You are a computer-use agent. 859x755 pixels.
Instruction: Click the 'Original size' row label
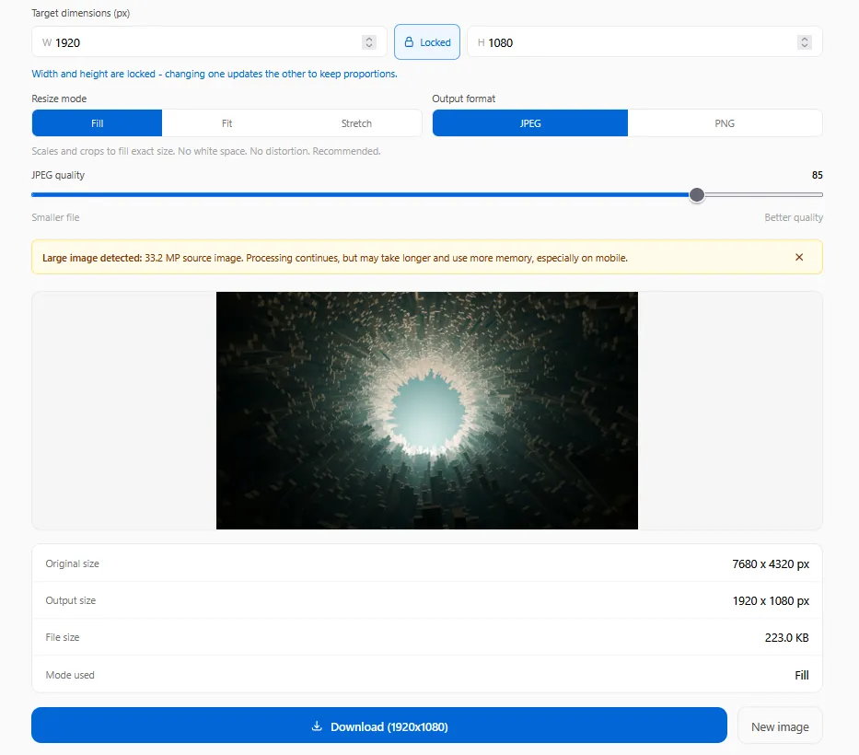click(x=73, y=563)
